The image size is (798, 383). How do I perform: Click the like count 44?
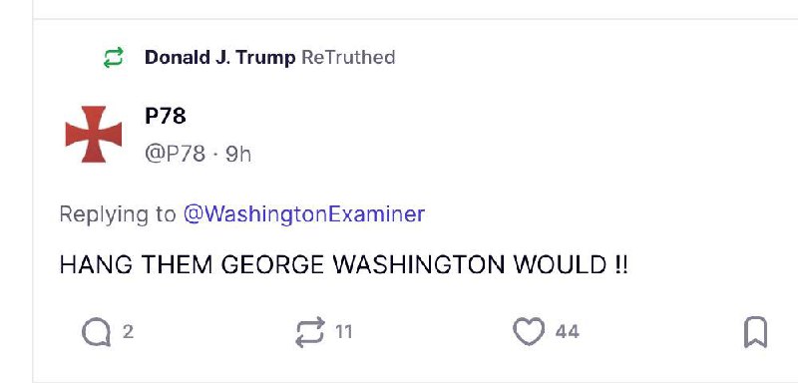point(567,332)
